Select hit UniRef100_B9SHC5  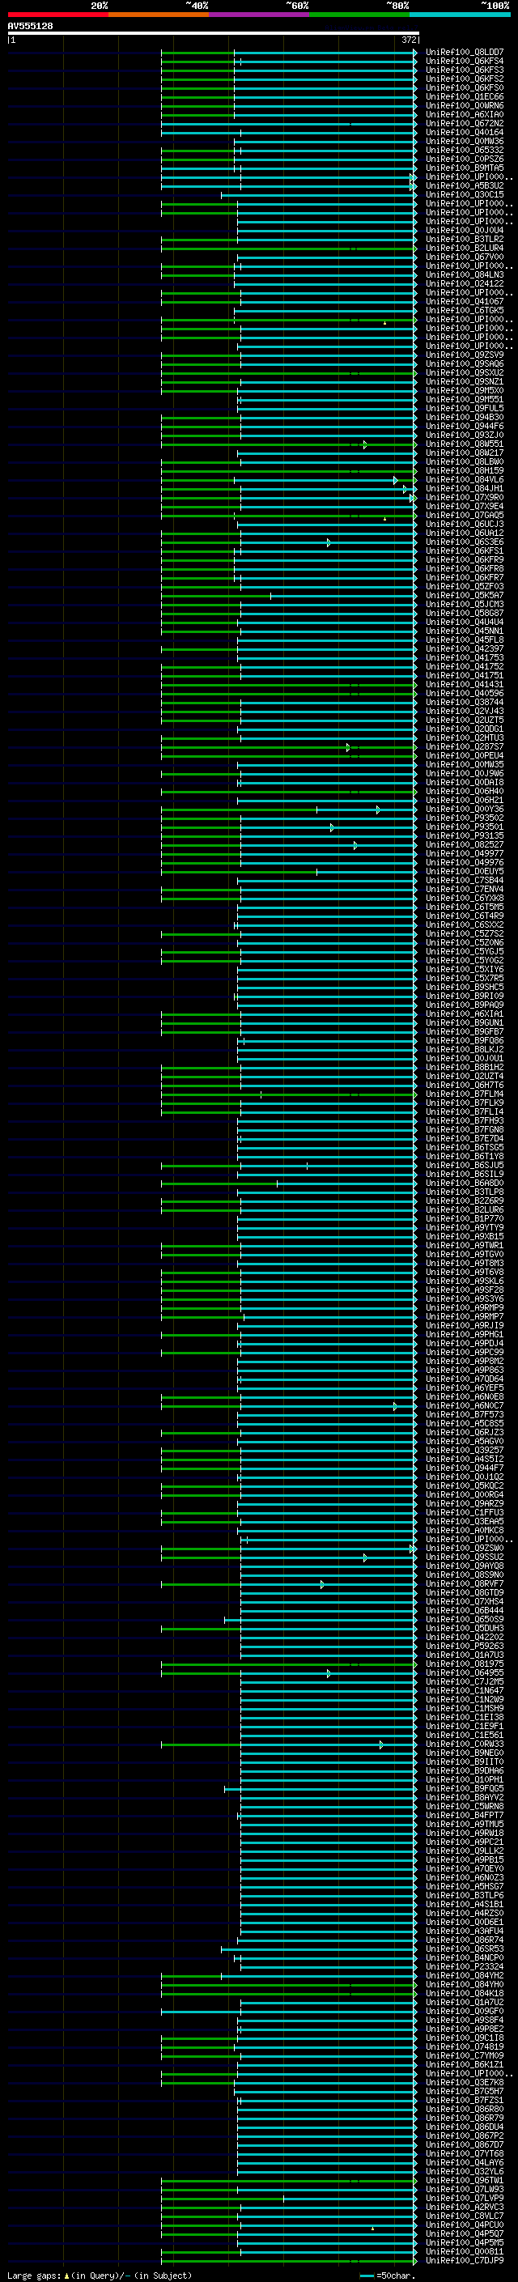[465, 987]
